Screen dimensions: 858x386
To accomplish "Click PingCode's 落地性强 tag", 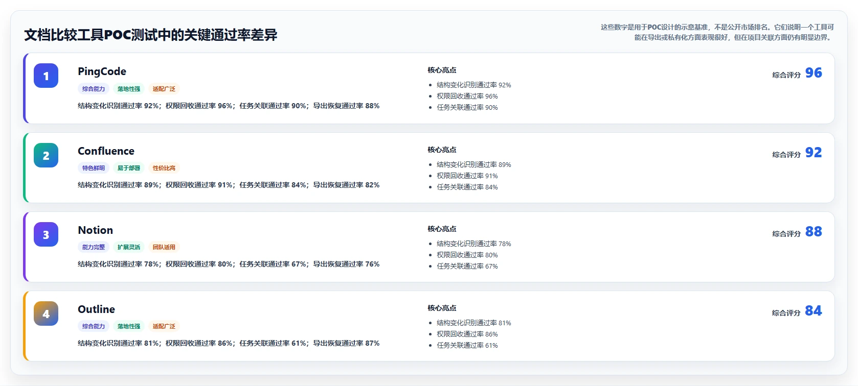I will pos(129,89).
